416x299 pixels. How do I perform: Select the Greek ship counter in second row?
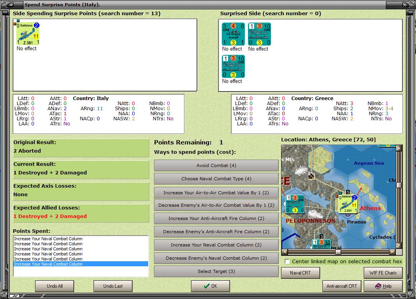tap(233, 67)
